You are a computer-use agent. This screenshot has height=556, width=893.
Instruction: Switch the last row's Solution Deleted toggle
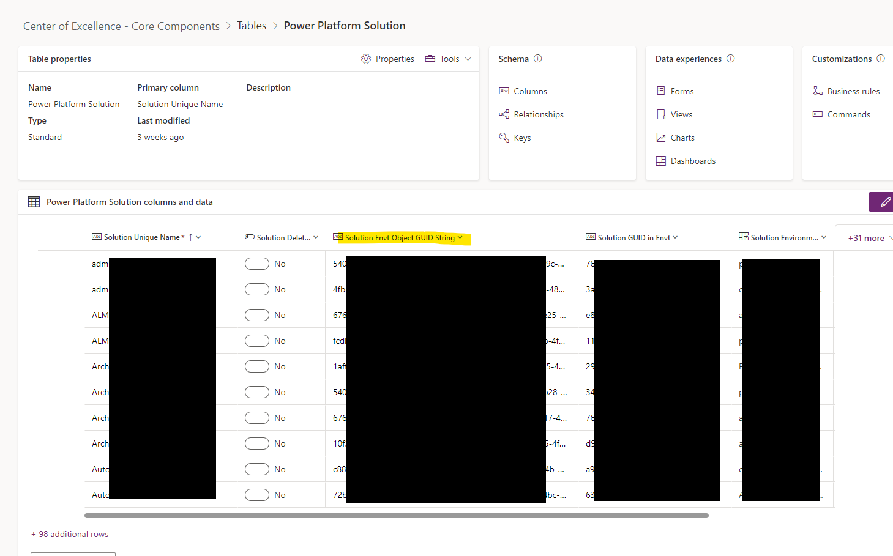pyautogui.click(x=257, y=494)
